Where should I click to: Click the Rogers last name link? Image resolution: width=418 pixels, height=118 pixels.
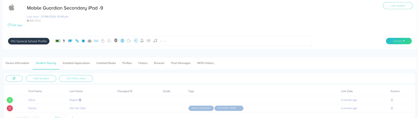pos(74,100)
